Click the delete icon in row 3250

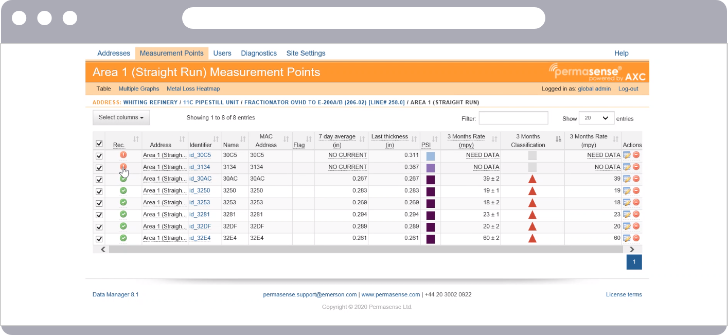(x=636, y=190)
